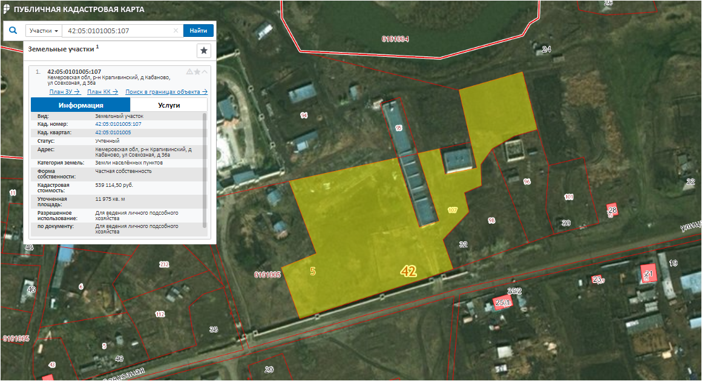Add parcel to favorites via small star
The height and width of the screenshot is (381, 702).
[x=197, y=71]
